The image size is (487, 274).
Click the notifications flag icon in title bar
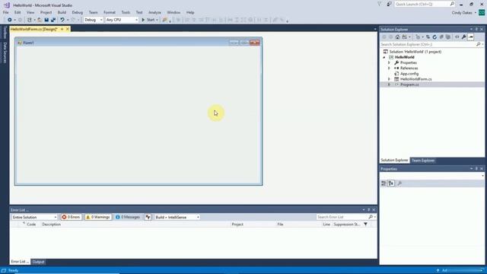(380, 5)
